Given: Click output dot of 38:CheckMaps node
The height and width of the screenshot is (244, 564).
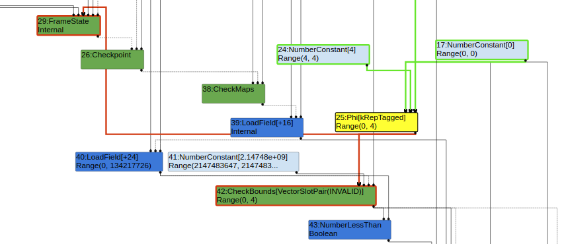Looking at the screenshot, I should [262, 104].
